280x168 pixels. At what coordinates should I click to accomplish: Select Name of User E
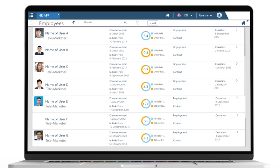56,101
